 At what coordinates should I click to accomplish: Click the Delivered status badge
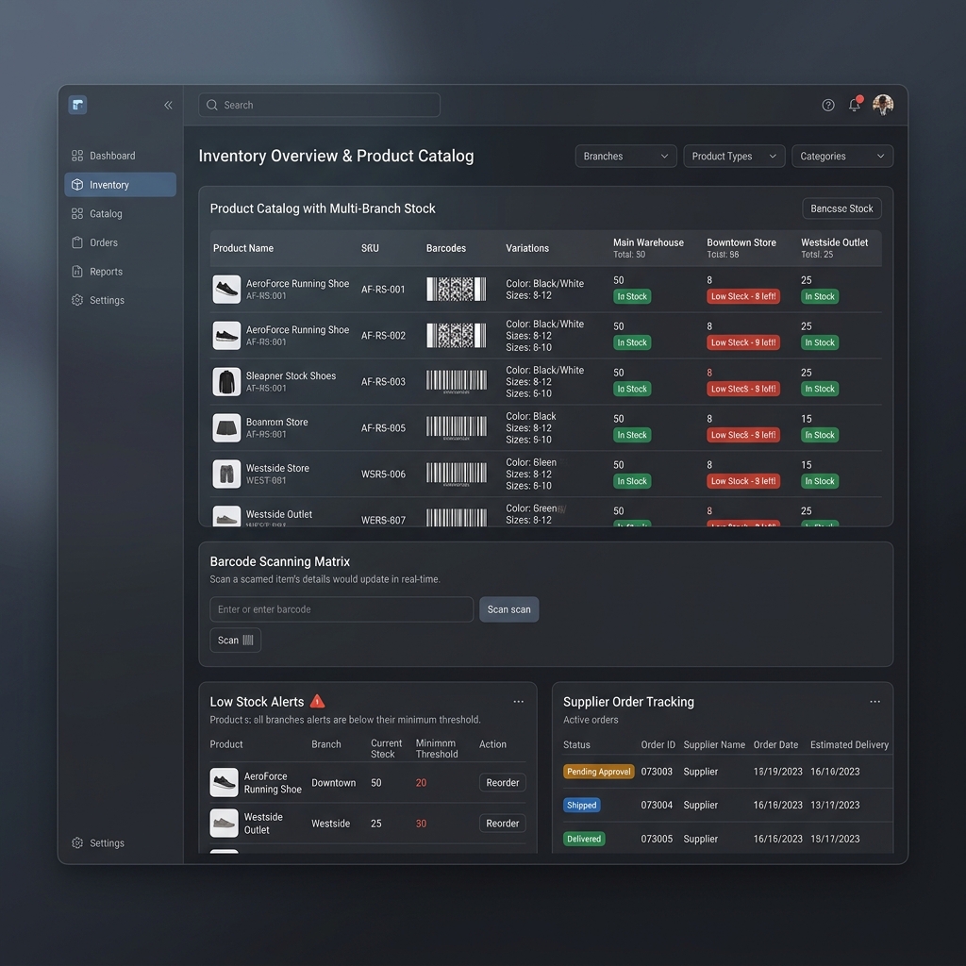click(583, 839)
